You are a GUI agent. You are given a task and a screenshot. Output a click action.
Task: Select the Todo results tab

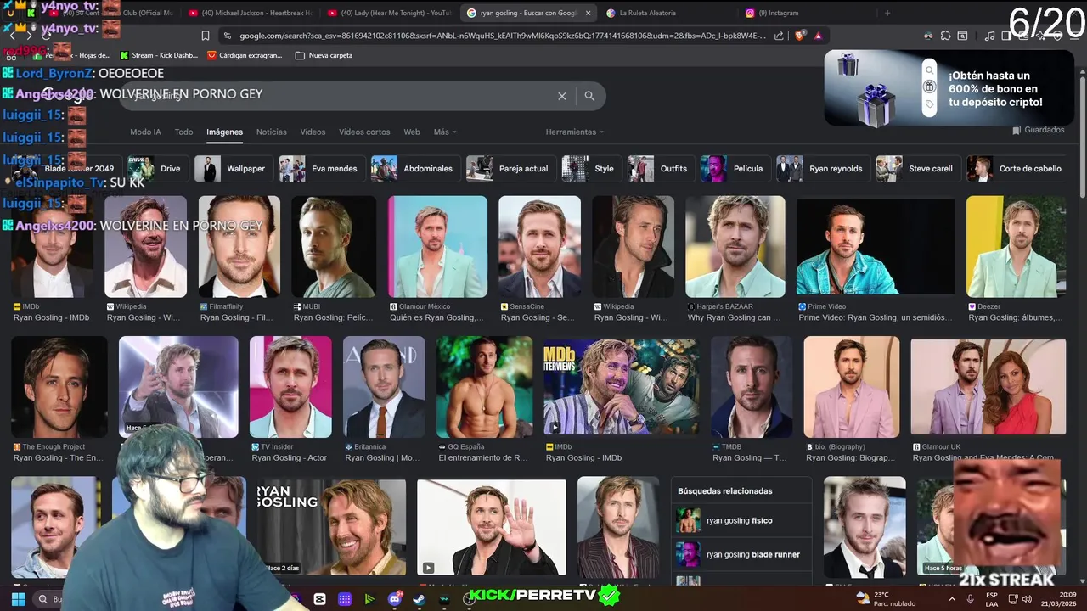click(x=183, y=132)
